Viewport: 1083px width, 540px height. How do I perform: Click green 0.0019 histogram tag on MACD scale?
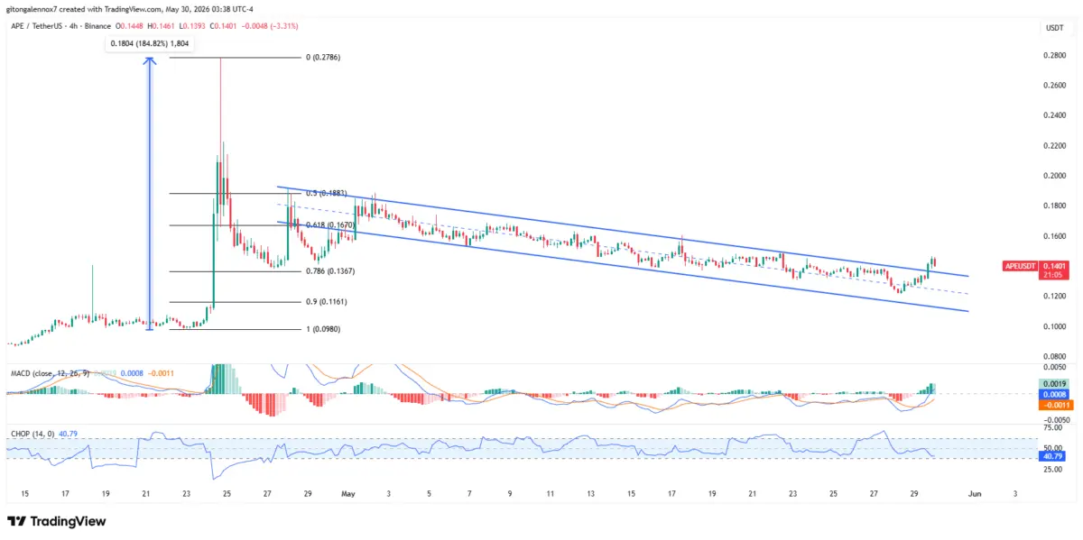click(1053, 383)
